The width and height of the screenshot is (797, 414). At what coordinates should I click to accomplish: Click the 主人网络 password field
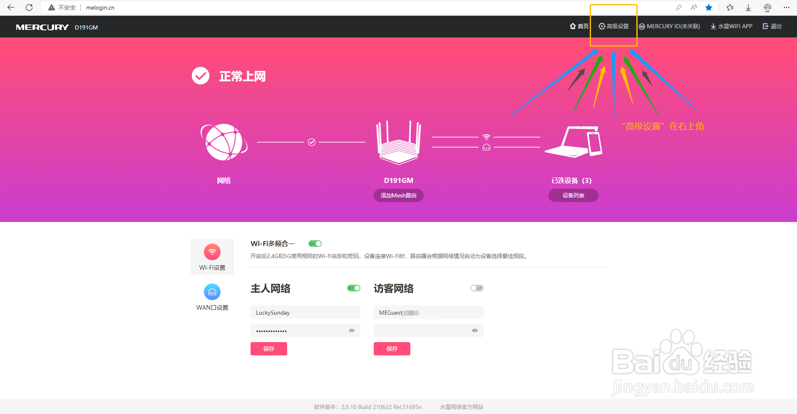tap(305, 330)
